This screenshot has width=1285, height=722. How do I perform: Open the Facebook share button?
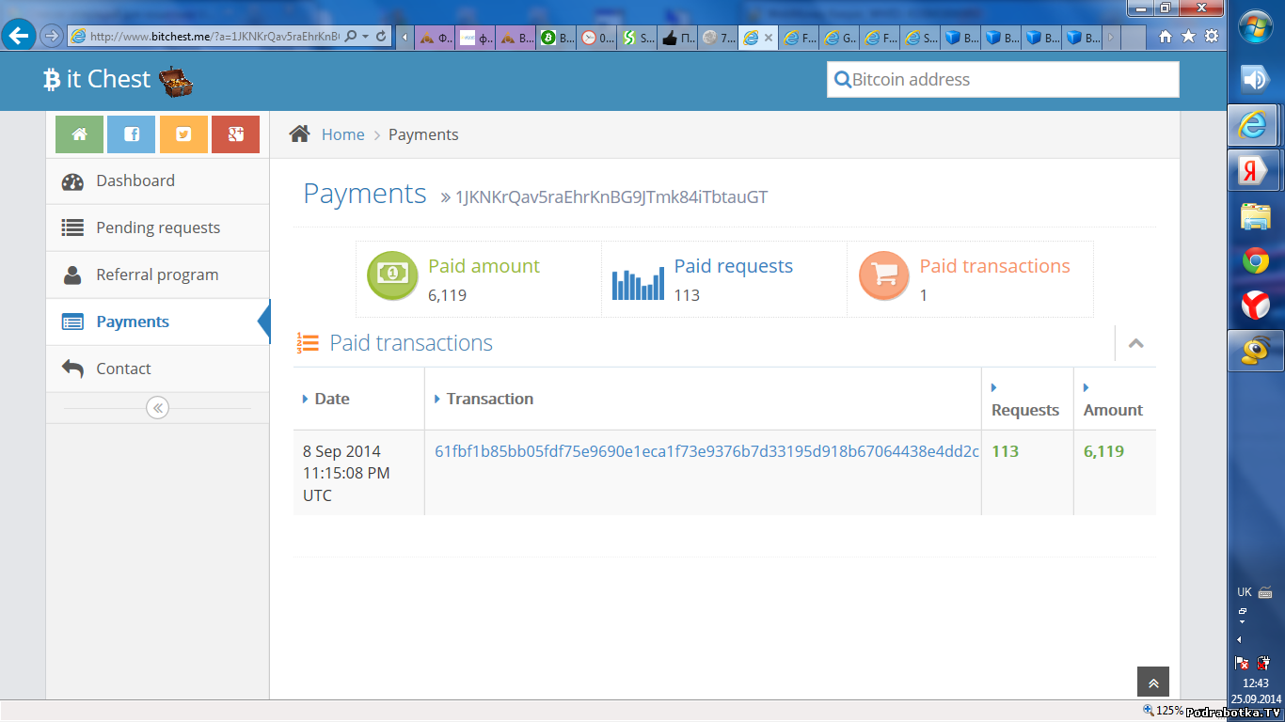coord(132,134)
